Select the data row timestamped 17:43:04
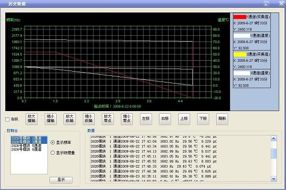Screen dimensions: 286x190 point(154,141)
